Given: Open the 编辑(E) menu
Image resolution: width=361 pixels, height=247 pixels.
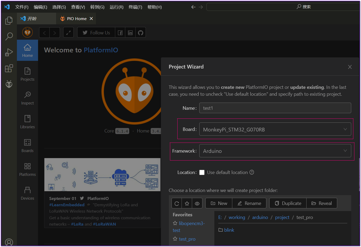Looking at the screenshot, I should (40, 7).
